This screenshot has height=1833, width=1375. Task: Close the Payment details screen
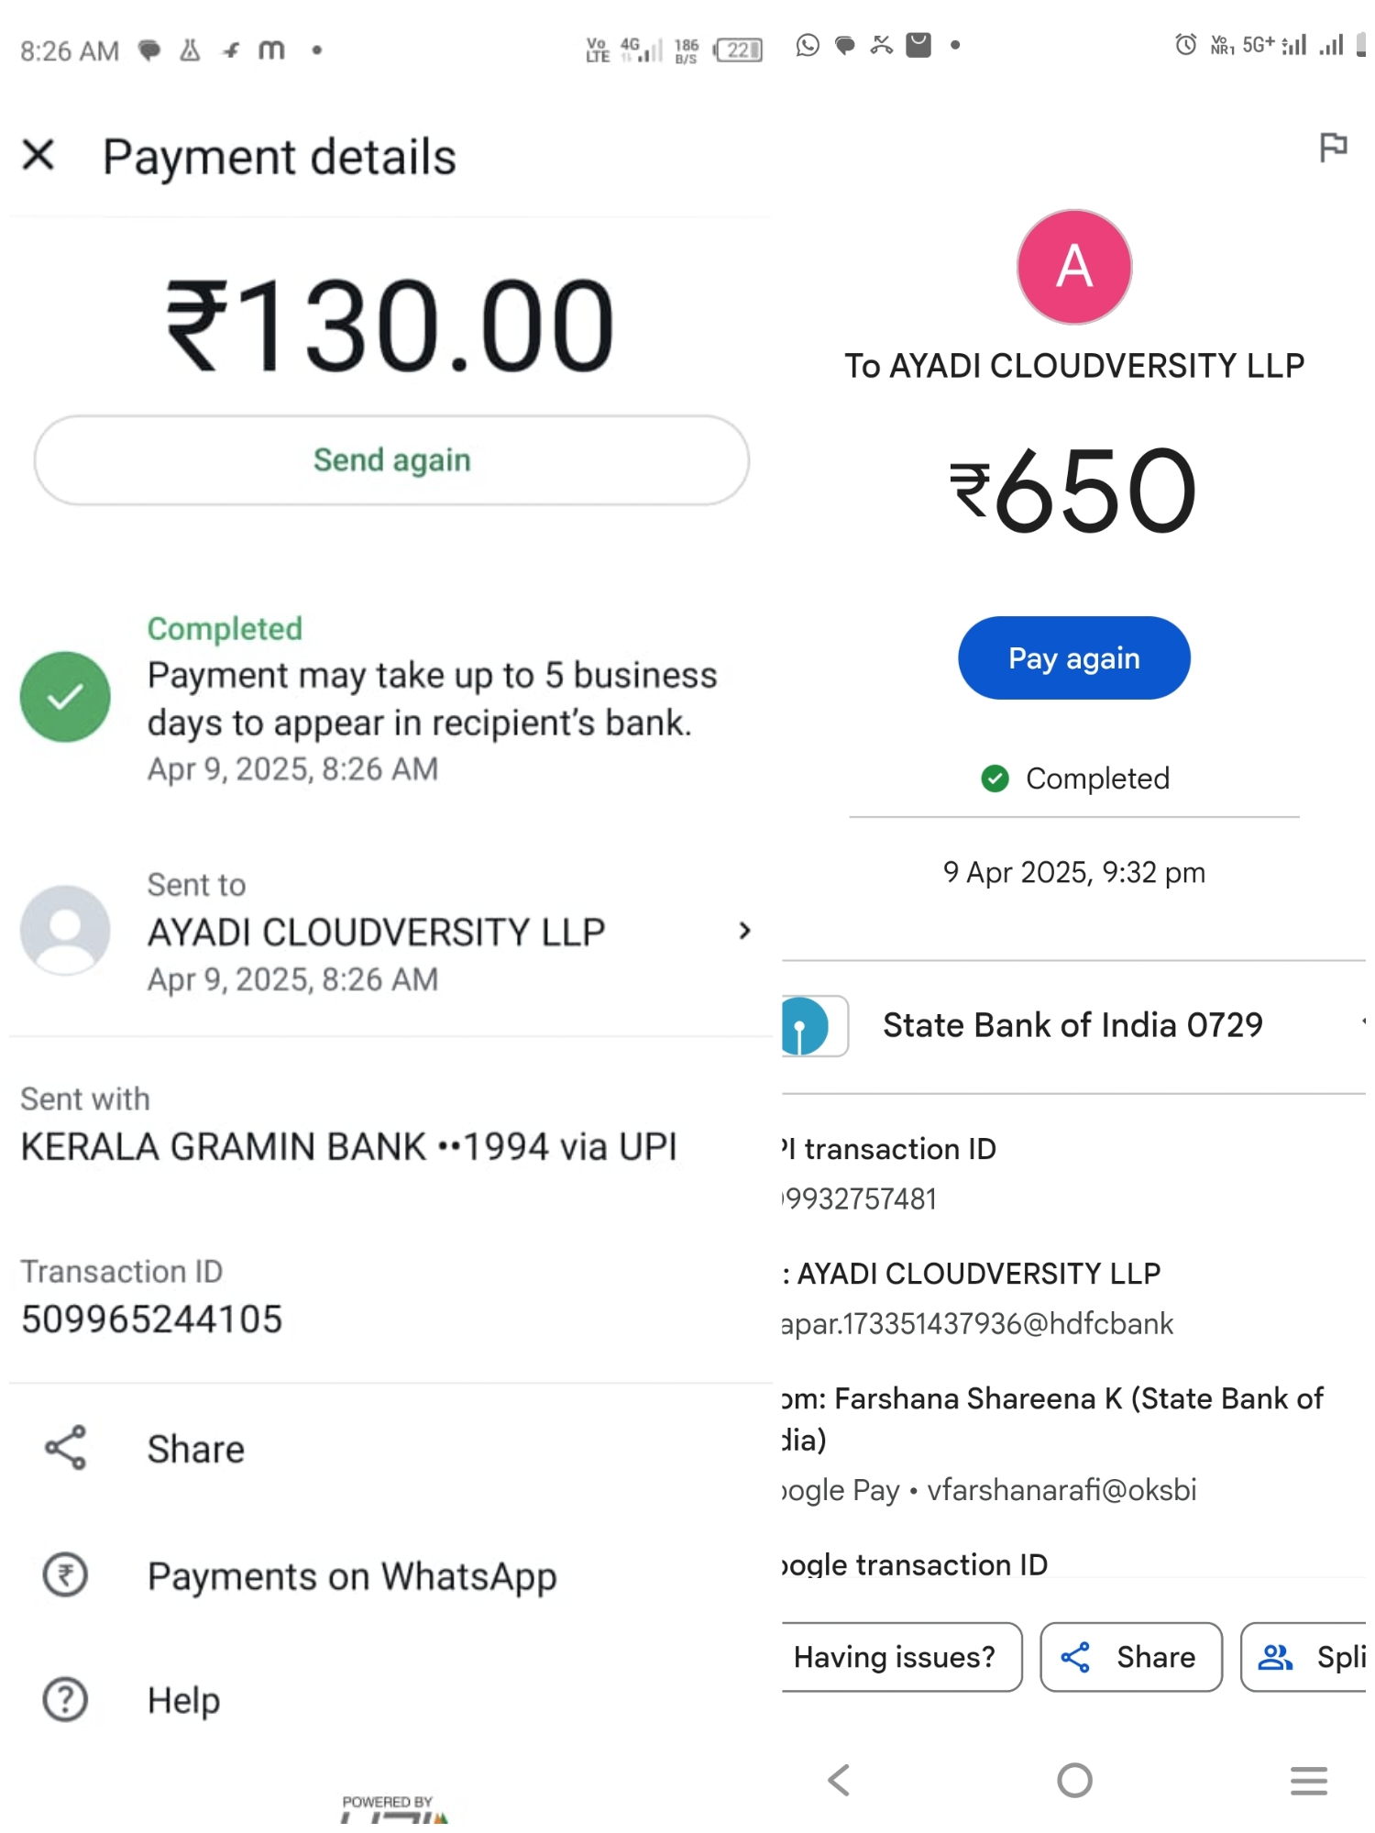[x=38, y=155]
